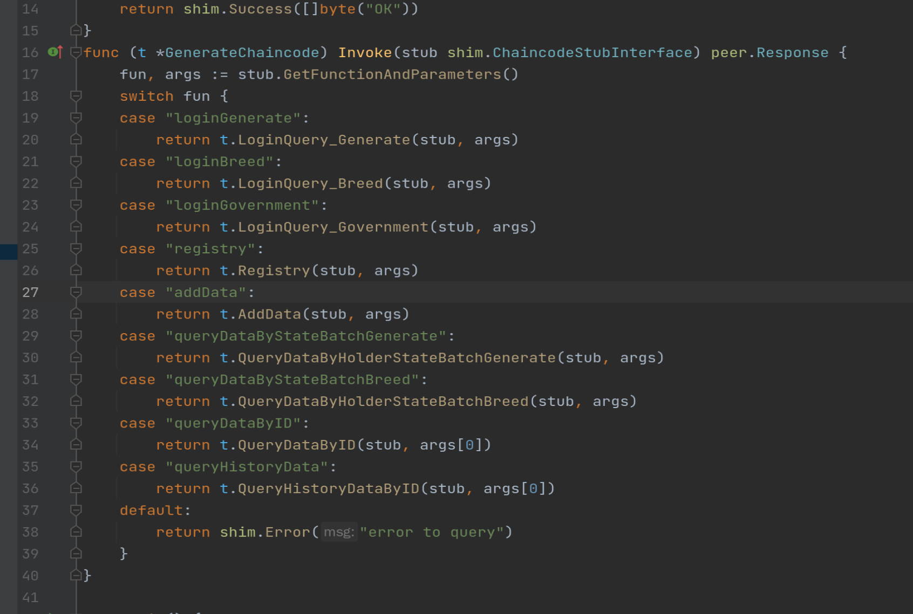Image resolution: width=913 pixels, height=614 pixels.
Task: Fold the case "queryDataByStateBatchBreed" block
Action: point(76,380)
